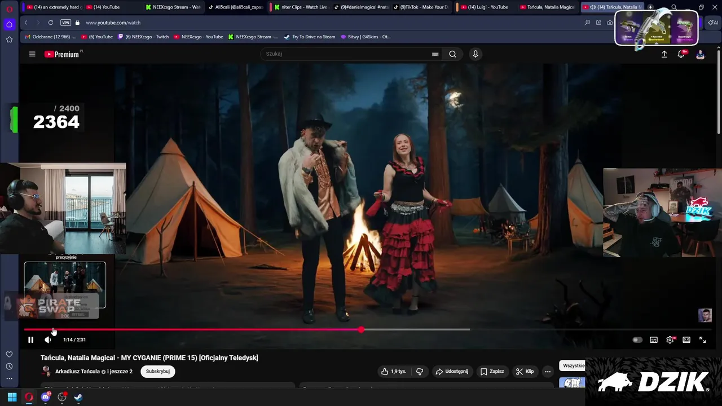Open Arkadiusz Tańcula channel link
The width and height of the screenshot is (722, 406).
[77, 372]
